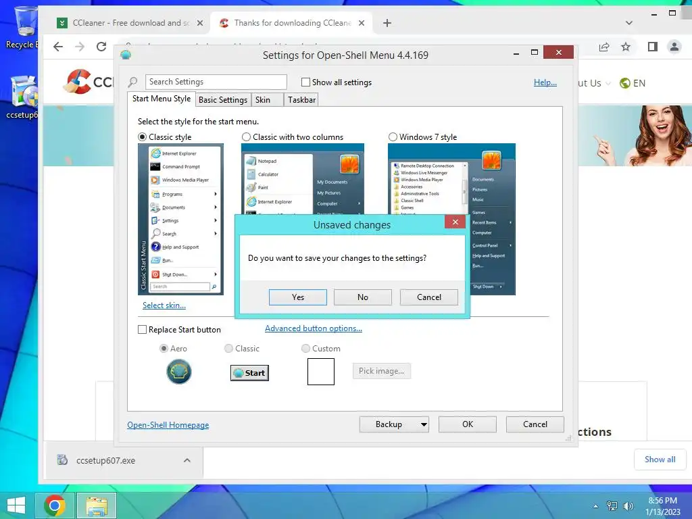The image size is (692, 519).
Task: Click the CCleaner logo on webpage
Action: pos(89,82)
